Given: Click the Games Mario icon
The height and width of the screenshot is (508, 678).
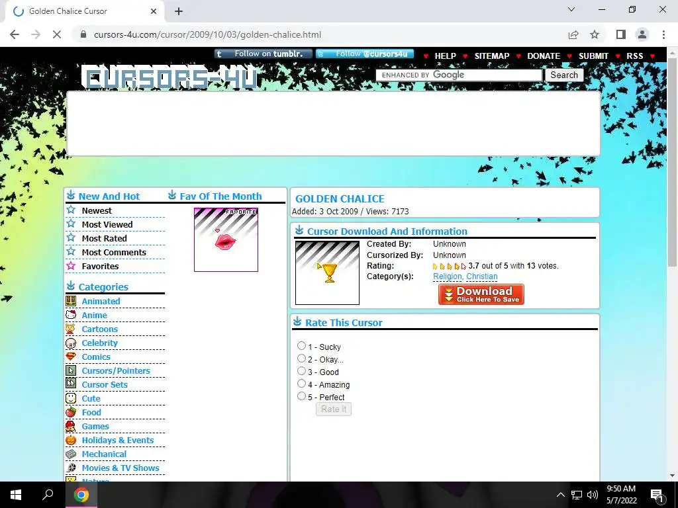Looking at the screenshot, I should (x=71, y=426).
